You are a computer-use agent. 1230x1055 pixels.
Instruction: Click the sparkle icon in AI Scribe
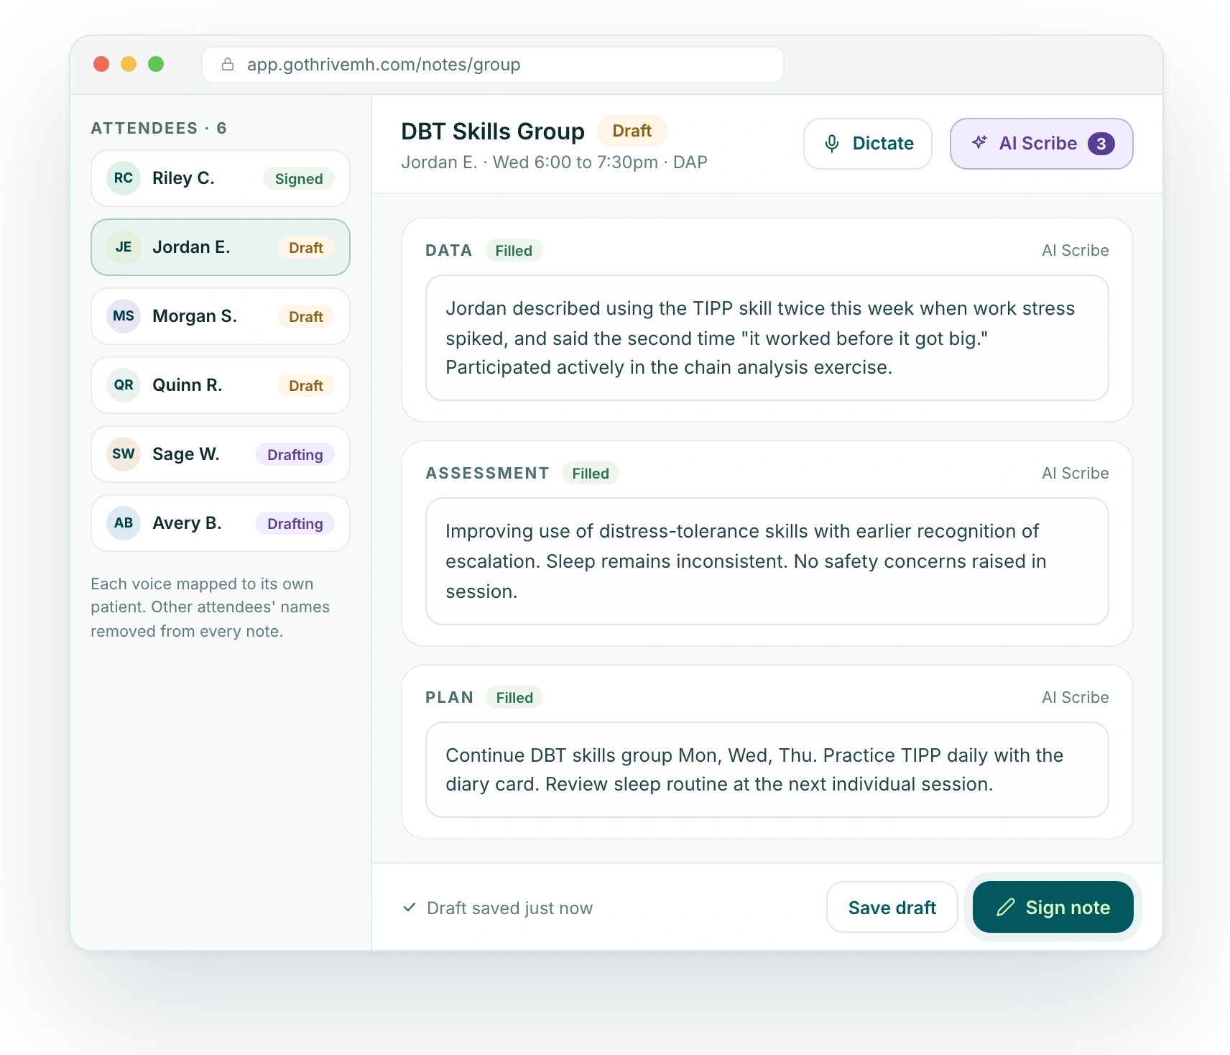click(x=979, y=142)
